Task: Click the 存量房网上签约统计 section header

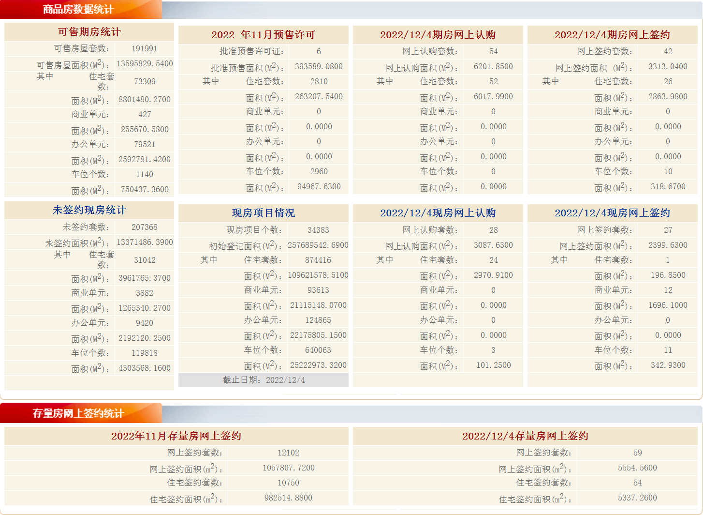Action: tap(78, 413)
